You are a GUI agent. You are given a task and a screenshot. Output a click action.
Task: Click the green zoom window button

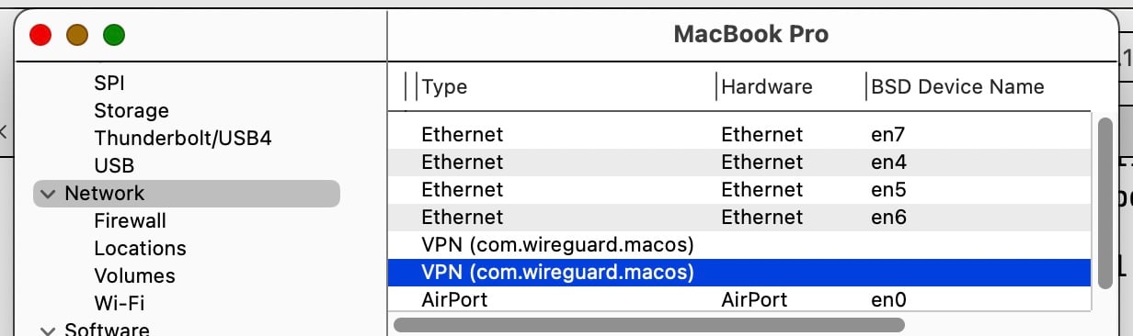(x=114, y=36)
